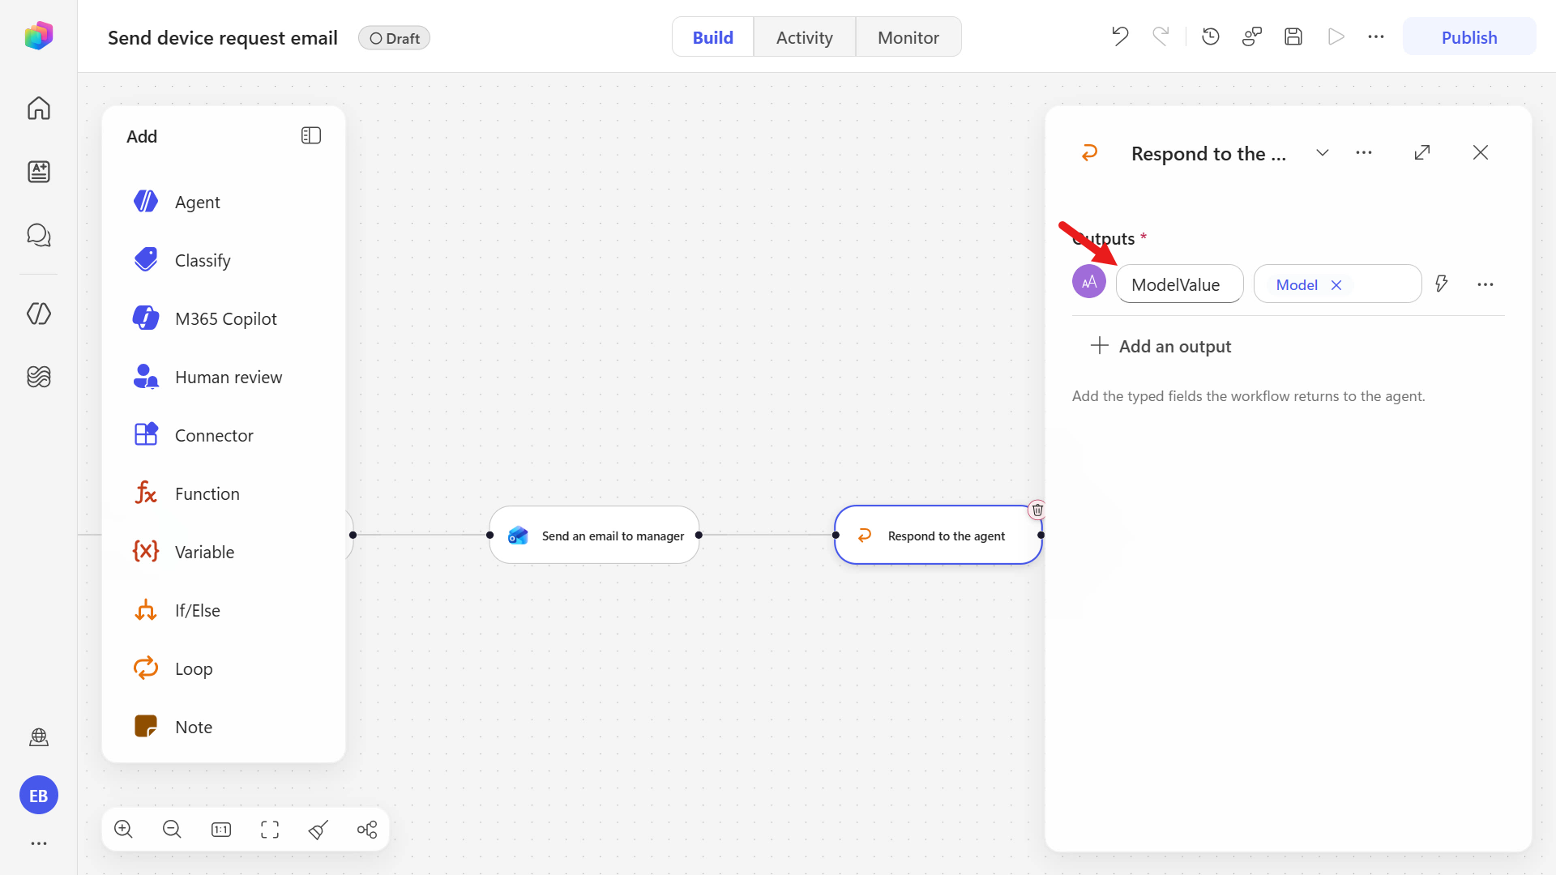Click the zoom in magnifier icon
The width and height of the screenshot is (1556, 875).
123,829
